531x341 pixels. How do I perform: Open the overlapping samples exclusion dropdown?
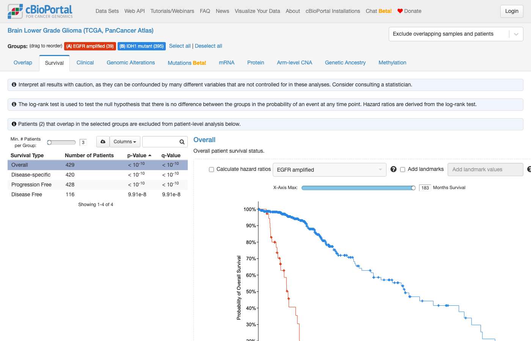[x=456, y=34]
